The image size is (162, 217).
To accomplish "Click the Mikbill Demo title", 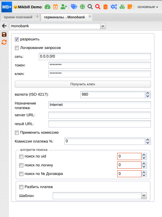I will pos(30,7).
